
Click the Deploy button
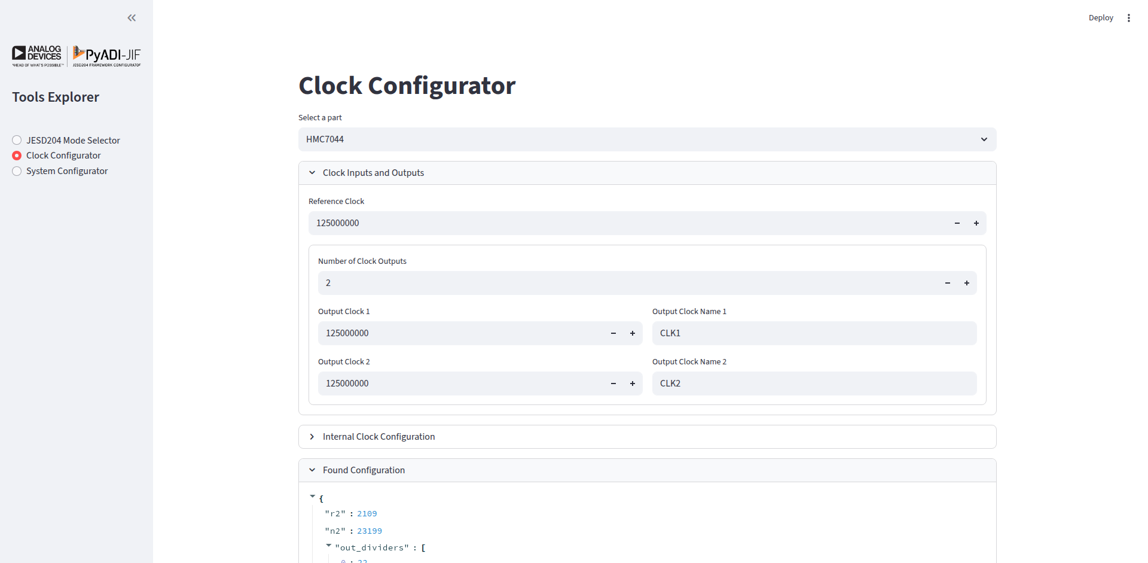[1100, 17]
